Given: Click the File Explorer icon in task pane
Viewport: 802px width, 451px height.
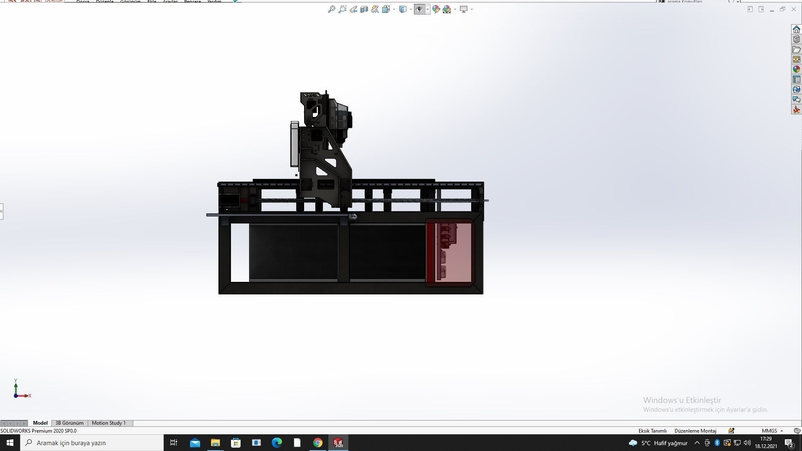Looking at the screenshot, I should pyautogui.click(x=797, y=50).
